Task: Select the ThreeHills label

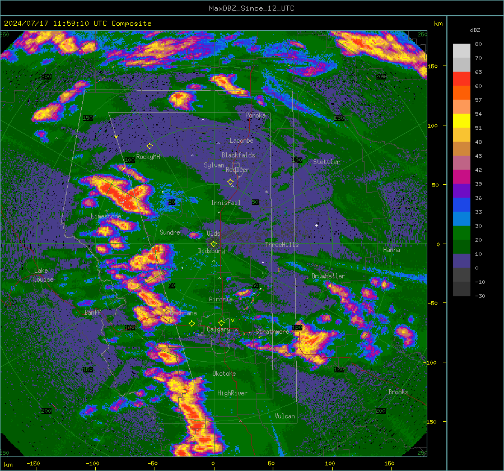Action: [282, 245]
